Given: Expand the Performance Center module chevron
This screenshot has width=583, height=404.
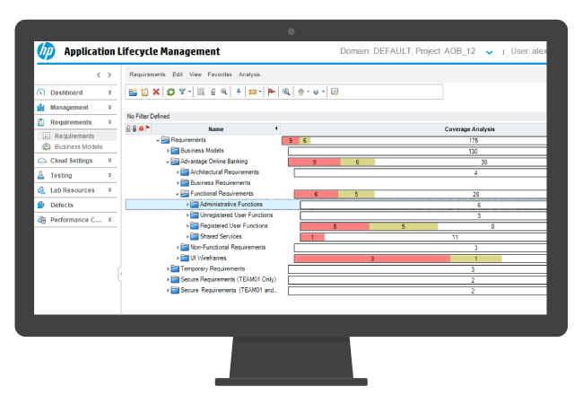Looking at the screenshot, I should point(109,220).
